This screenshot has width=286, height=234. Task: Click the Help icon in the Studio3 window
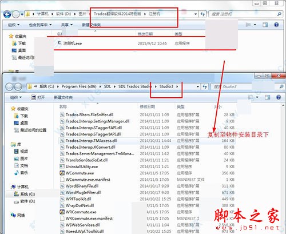click(x=279, y=97)
